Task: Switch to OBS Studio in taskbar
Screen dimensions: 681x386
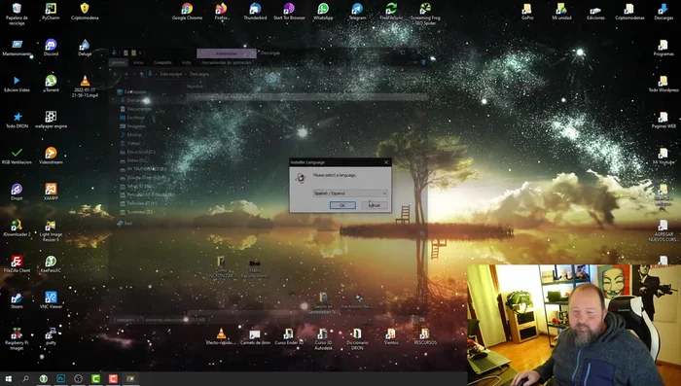Action: (x=78, y=378)
